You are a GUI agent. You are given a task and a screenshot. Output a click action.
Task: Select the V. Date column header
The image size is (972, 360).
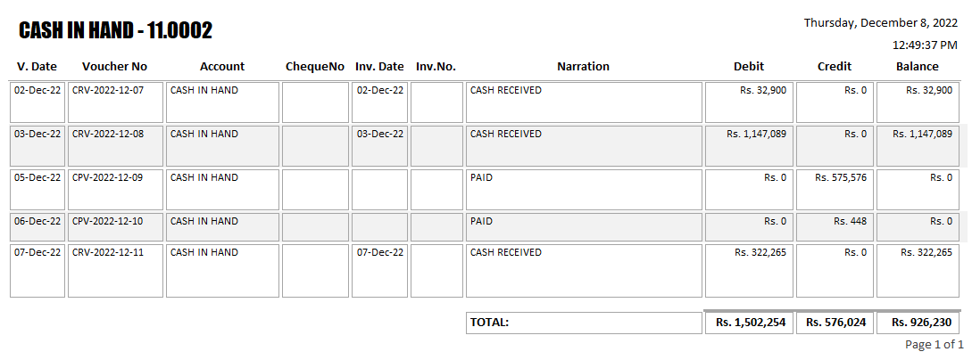(37, 67)
